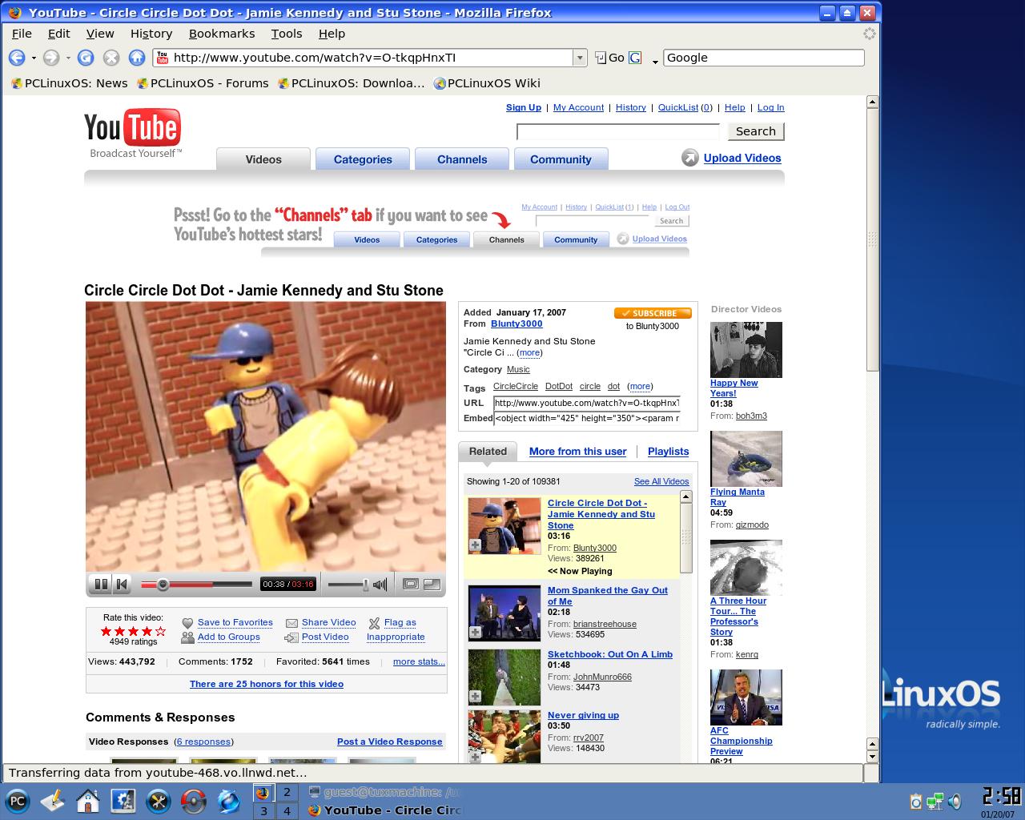The width and height of the screenshot is (1025, 820).
Task: Open the Playlists tab
Action: [x=669, y=452]
